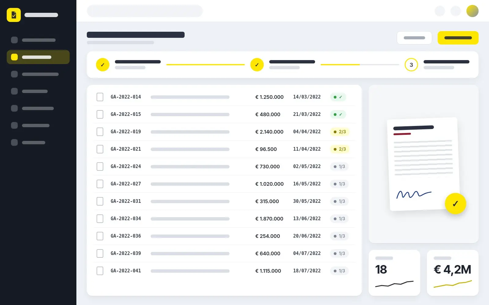Click the date 11/04/2022

[307, 149]
